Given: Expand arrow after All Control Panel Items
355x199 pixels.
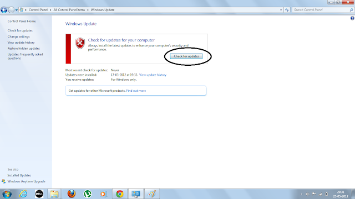Looking at the screenshot, I should coord(88,10).
